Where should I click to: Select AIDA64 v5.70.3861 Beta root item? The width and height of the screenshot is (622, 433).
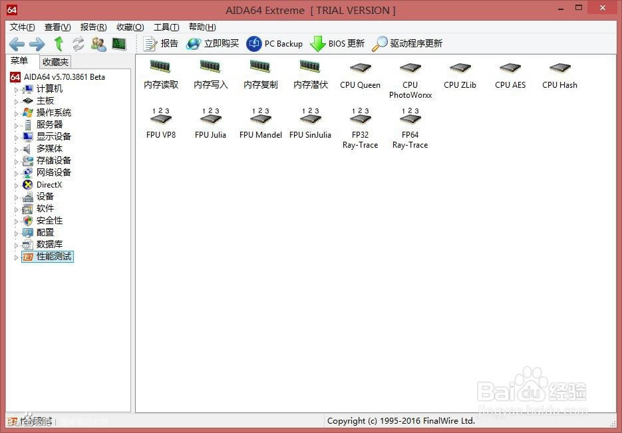tap(57, 77)
